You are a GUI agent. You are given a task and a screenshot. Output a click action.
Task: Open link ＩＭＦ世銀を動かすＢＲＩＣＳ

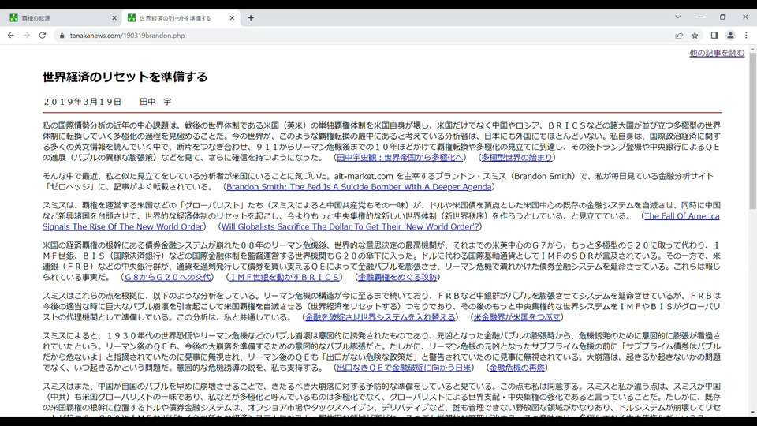tap(285, 277)
